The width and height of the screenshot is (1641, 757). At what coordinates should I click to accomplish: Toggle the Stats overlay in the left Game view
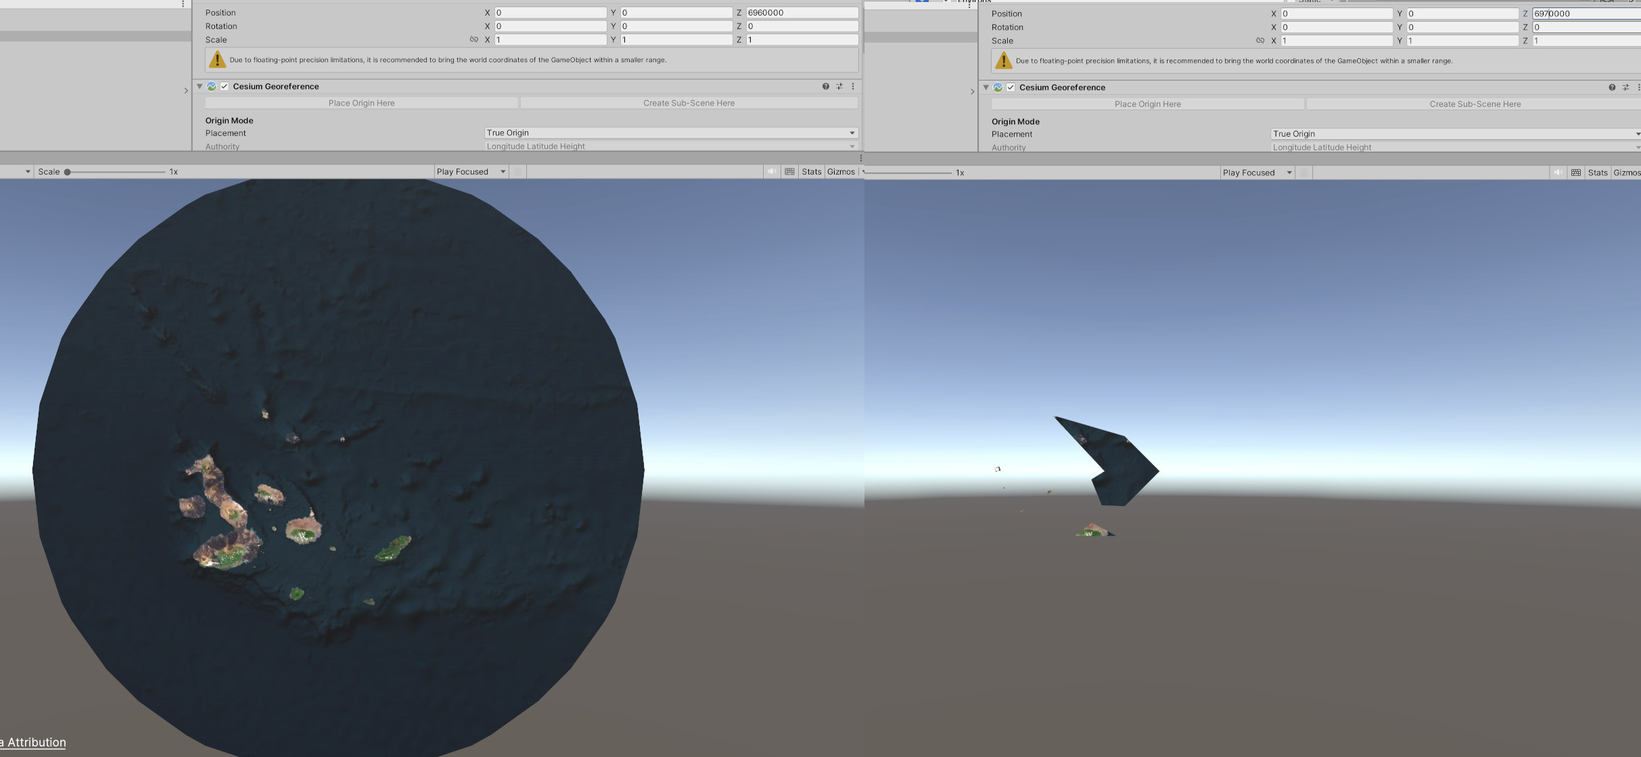(811, 172)
